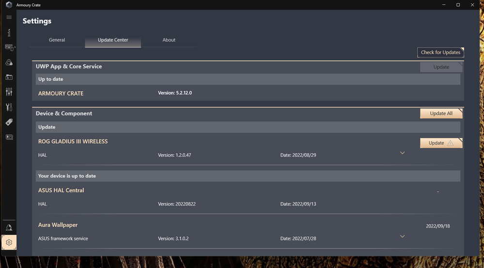
Task: Click the ROG GLADIUS III WIRELESS title
Action: pos(73,142)
